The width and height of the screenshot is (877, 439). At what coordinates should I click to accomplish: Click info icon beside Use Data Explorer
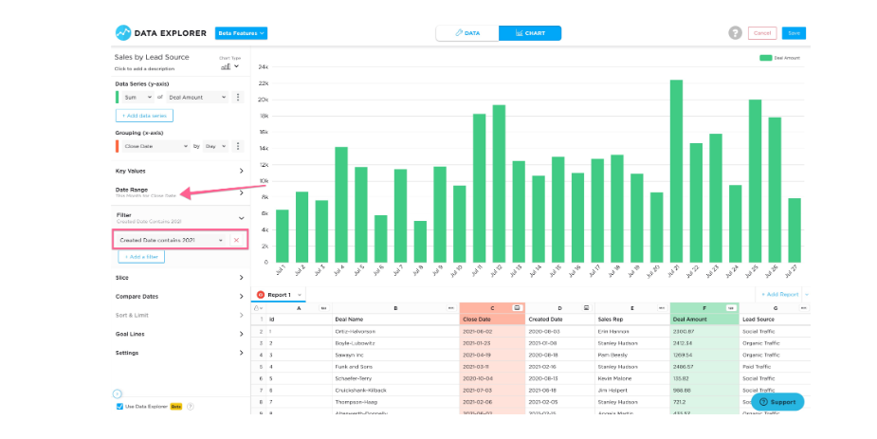(x=191, y=407)
